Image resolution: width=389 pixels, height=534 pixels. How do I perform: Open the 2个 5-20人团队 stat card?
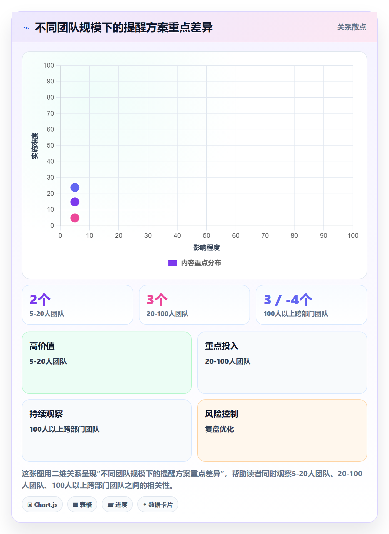(x=78, y=305)
